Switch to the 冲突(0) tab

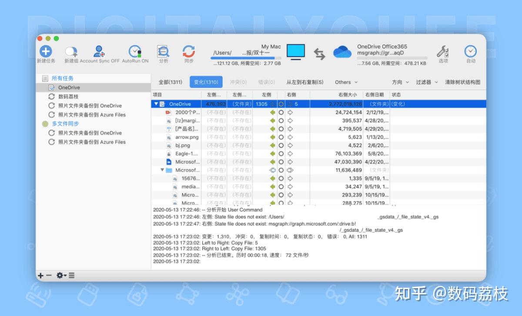tap(238, 82)
